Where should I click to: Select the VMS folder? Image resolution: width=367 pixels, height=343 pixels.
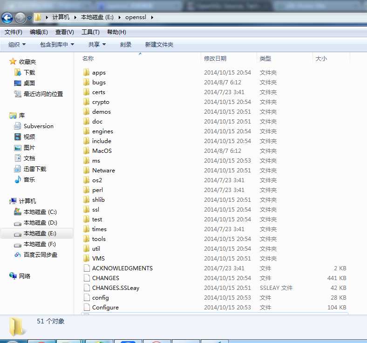point(94,259)
